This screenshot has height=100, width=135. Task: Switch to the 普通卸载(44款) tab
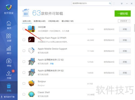(40, 21)
